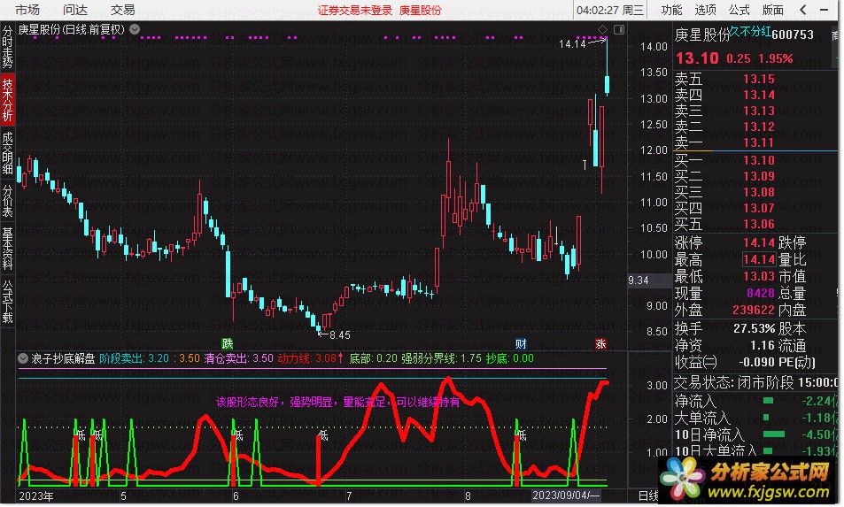
Task: Click 最低 value 13.03
Action: 758,276
